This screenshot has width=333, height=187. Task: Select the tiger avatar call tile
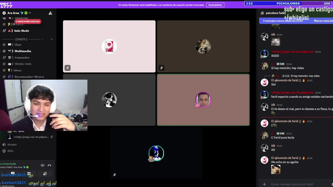coord(203,46)
